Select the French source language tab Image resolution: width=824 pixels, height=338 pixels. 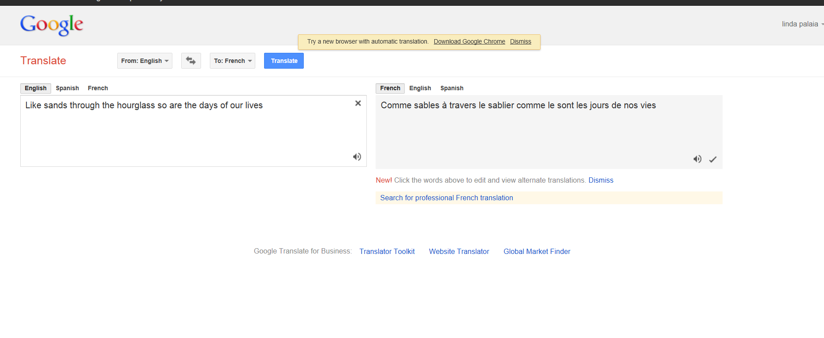pyautogui.click(x=98, y=88)
